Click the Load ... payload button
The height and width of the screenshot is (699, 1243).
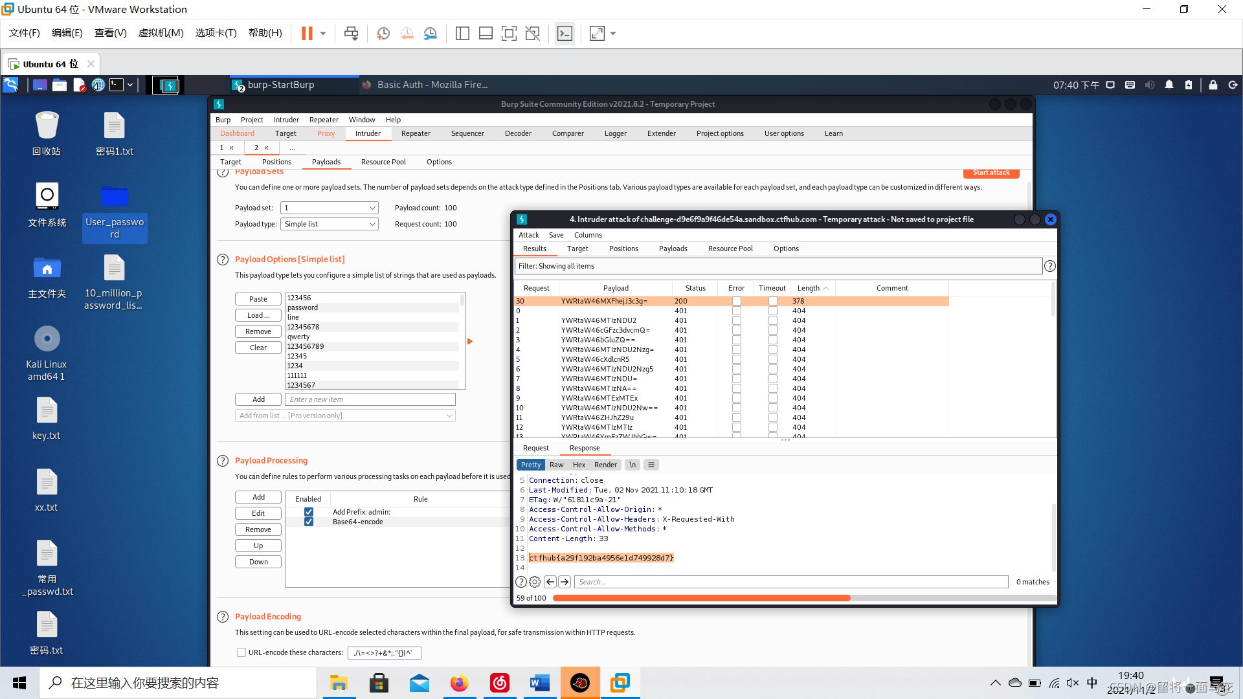pyautogui.click(x=258, y=315)
